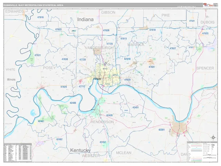Click the map title 'Evansville, IN-KY Metropolitan Statistical Area'
Screen dimensions: 221x166
pyautogui.click(x=33, y=5)
